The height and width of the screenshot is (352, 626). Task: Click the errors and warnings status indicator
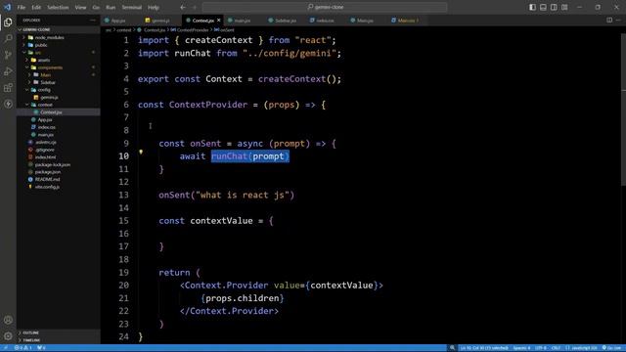point(22,348)
